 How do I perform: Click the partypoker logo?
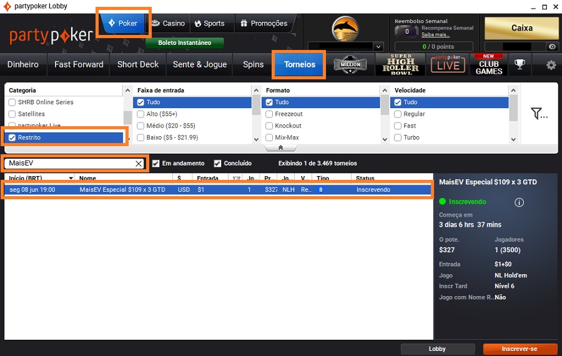tap(51, 36)
